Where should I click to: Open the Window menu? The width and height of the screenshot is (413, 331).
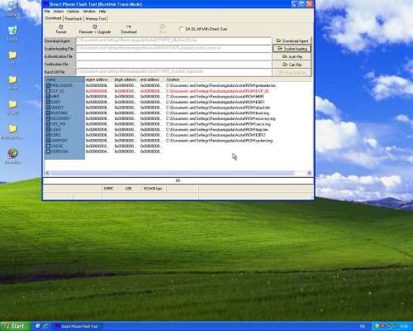[89, 12]
